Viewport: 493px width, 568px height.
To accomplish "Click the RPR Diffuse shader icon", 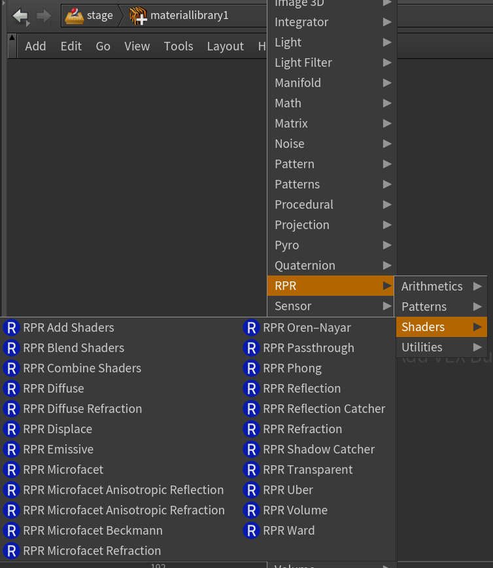I will [12, 388].
